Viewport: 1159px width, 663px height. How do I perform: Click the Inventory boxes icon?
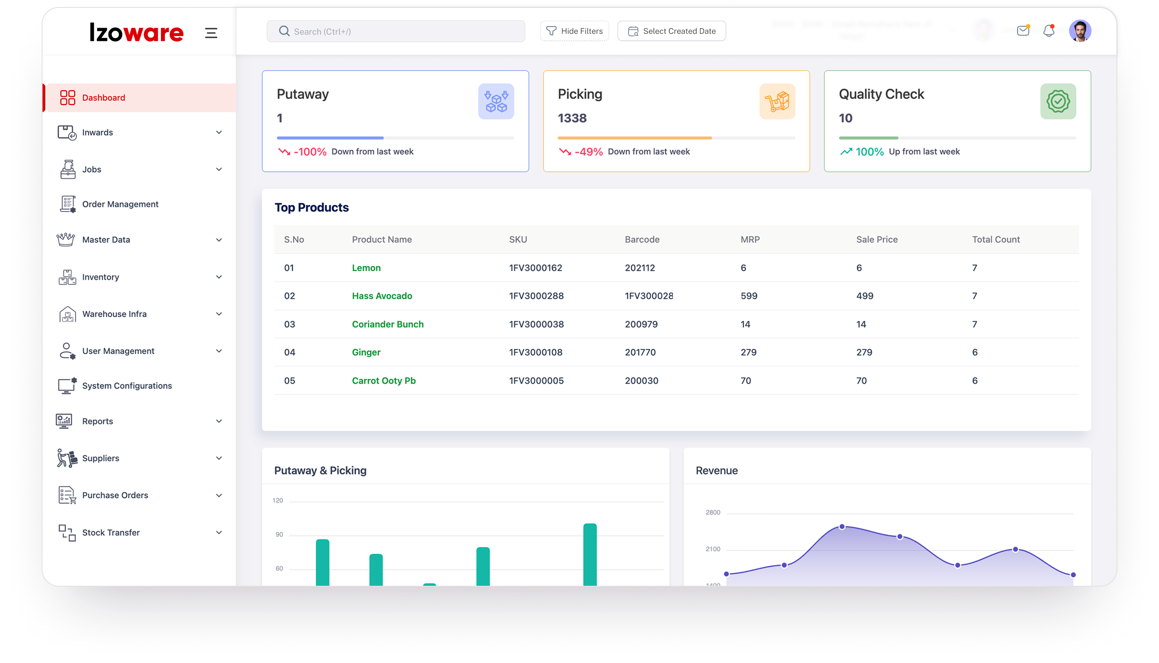67,277
